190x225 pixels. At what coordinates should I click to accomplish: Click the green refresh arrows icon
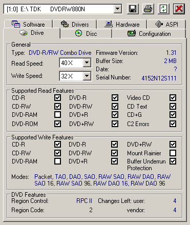163,9
